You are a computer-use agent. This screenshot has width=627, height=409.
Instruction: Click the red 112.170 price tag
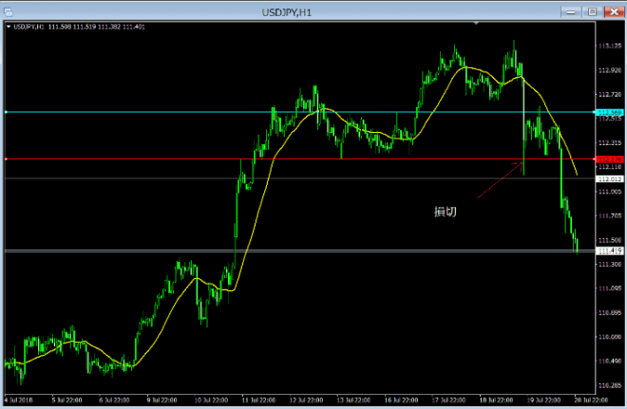(609, 159)
